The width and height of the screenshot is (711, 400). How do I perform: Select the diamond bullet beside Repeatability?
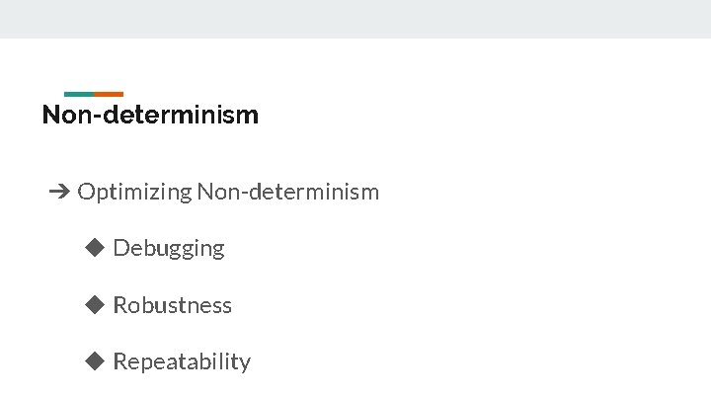tap(95, 361)
